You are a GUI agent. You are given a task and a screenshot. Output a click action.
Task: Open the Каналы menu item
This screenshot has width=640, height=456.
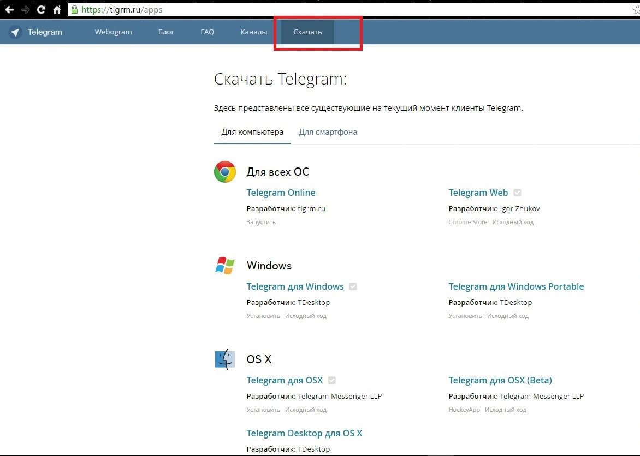pyautogui.click(x=253, y=32)
